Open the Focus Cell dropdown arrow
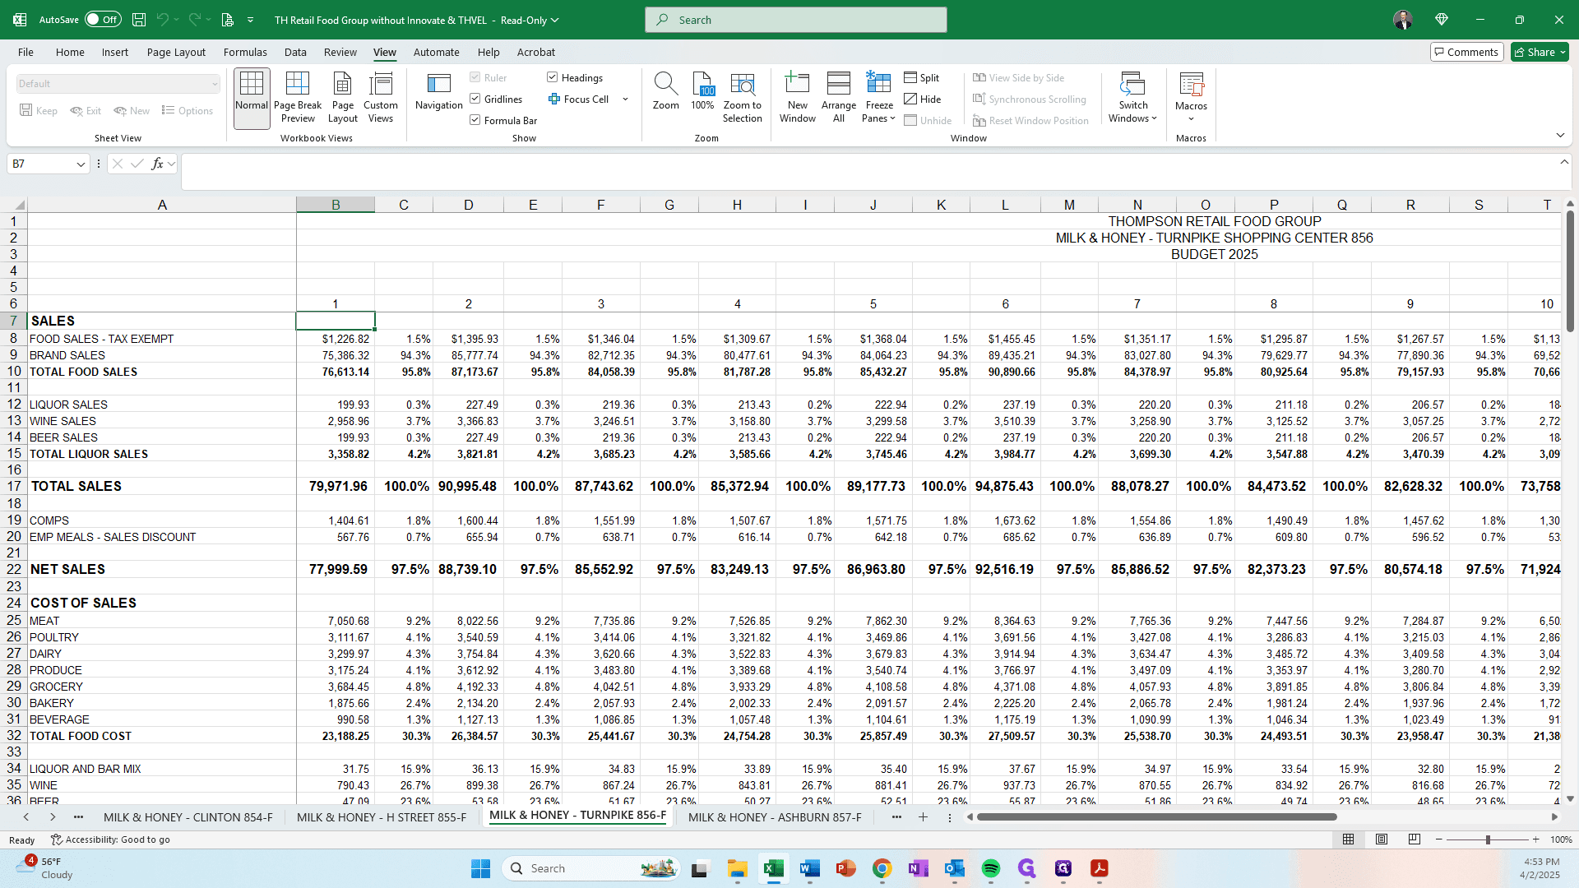Screen dimensions: 1579x888 click(x=626, y=99)
